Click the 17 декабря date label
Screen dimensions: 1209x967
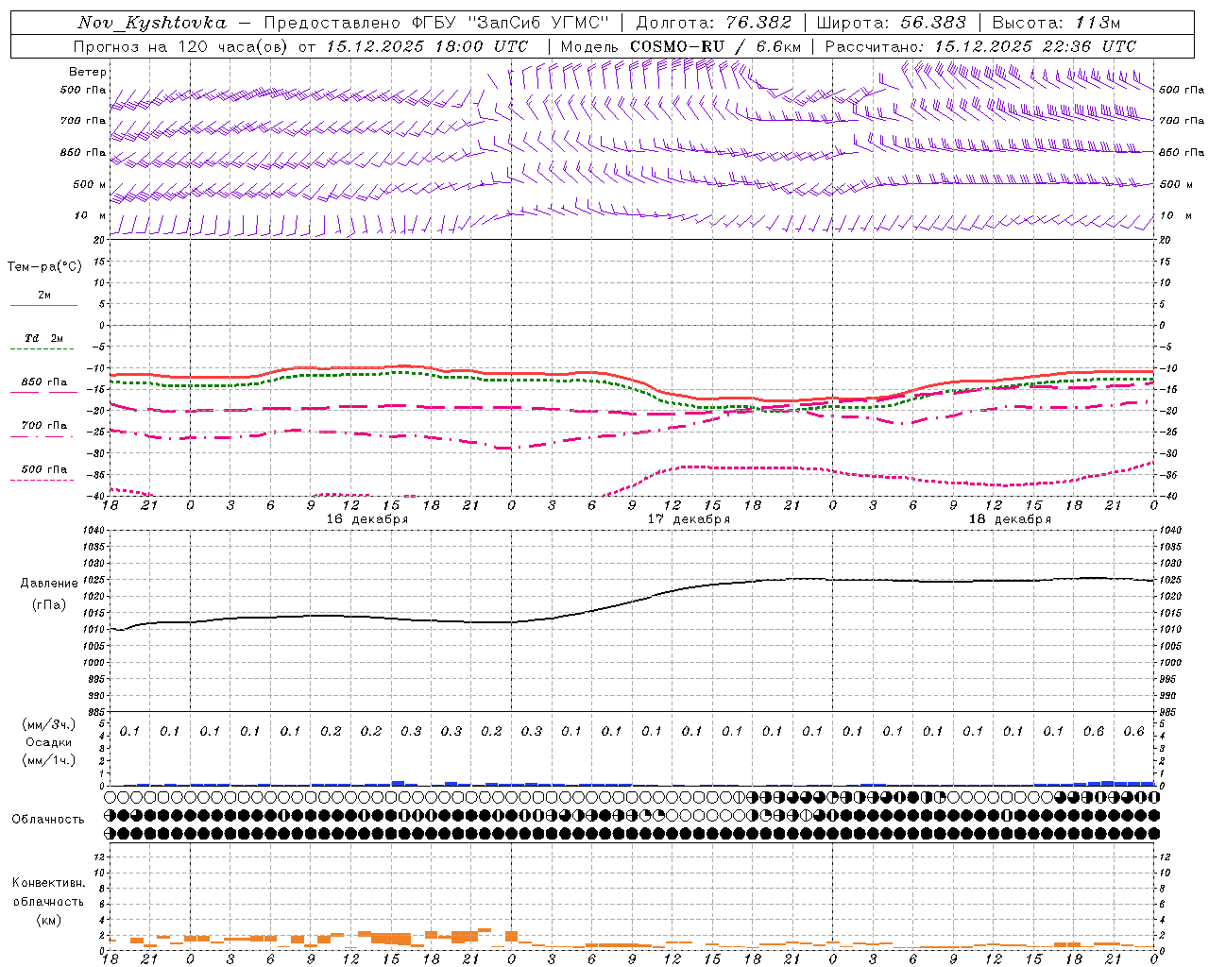tap(689, 519)
